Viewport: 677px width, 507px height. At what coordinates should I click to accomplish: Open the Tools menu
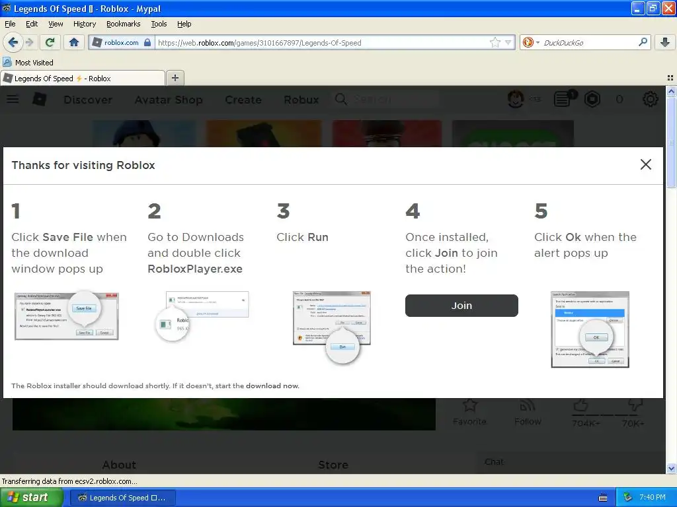(x=159, y=24)
